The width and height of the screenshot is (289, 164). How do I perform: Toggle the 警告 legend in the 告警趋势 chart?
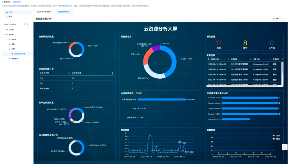(276, 139)
